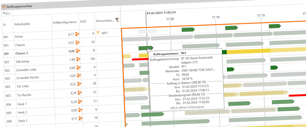Open drift configuration icon in Tür Links row
Image resolution: width=306 pixels, height=127 pixels.
tap(79, 84)
